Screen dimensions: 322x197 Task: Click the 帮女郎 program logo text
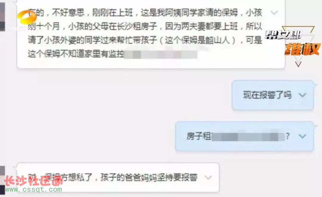283,35
